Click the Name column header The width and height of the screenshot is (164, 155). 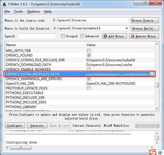45,45
